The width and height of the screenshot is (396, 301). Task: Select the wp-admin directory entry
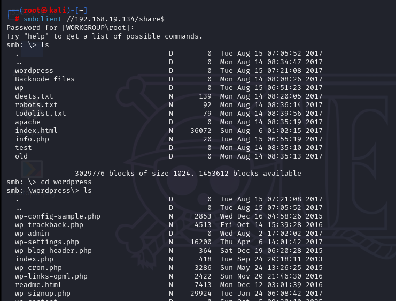tap(32, 233)
